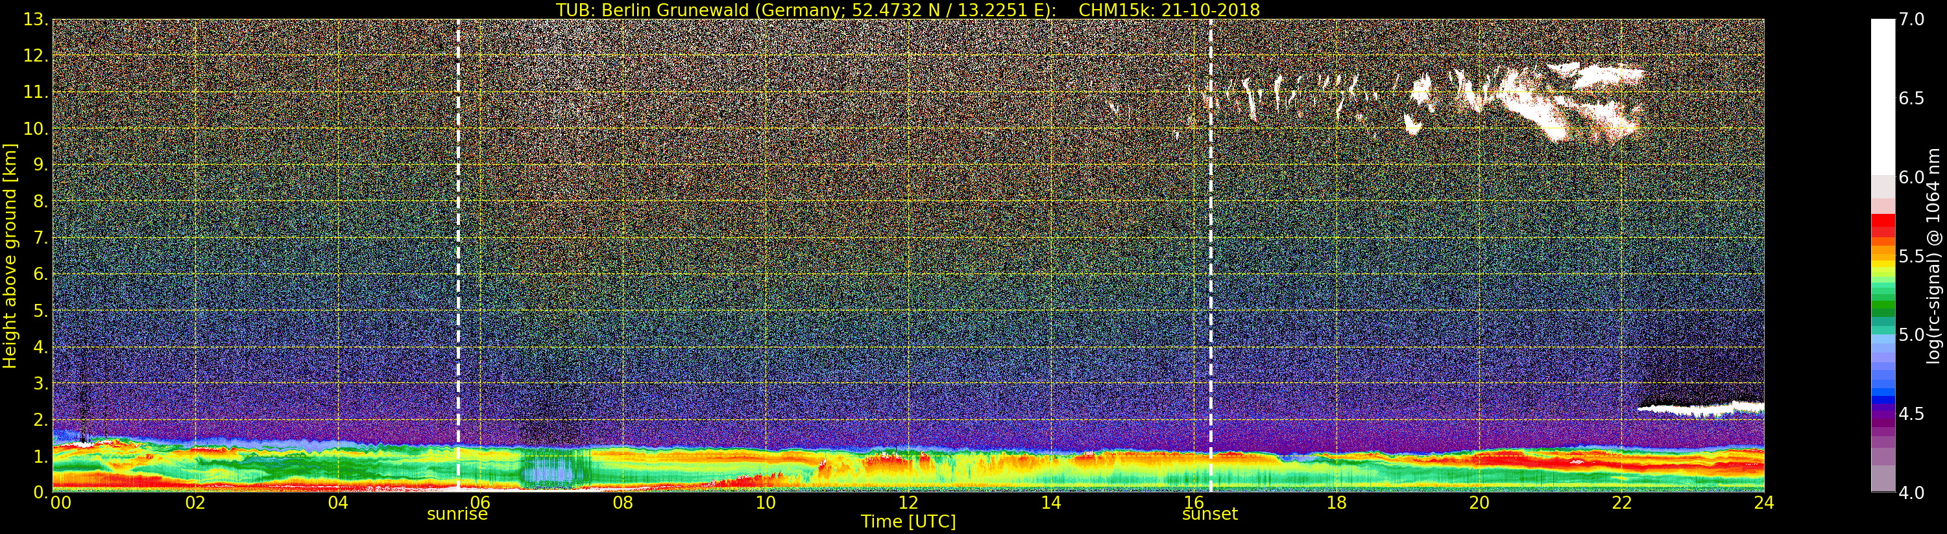Image resolution: width=1947 pixels, height=534 pixels.
Task: Click the 'Height above ground [km]' axis label
Action: [10, 255]
